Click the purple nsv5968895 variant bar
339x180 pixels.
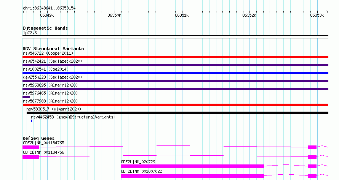point(175,89)
